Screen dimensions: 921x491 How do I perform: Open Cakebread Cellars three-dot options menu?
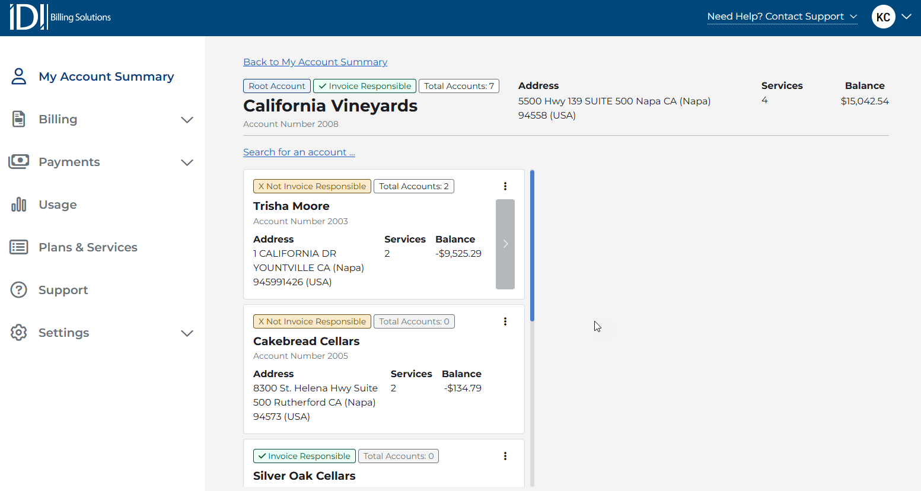tap(505, 321)
